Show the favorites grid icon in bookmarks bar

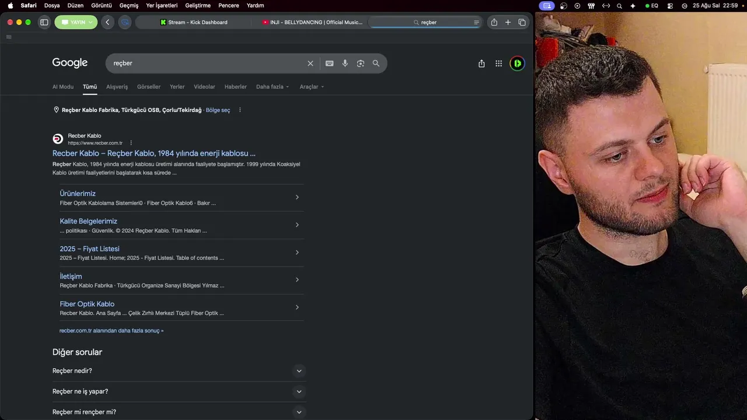[9, 37]
